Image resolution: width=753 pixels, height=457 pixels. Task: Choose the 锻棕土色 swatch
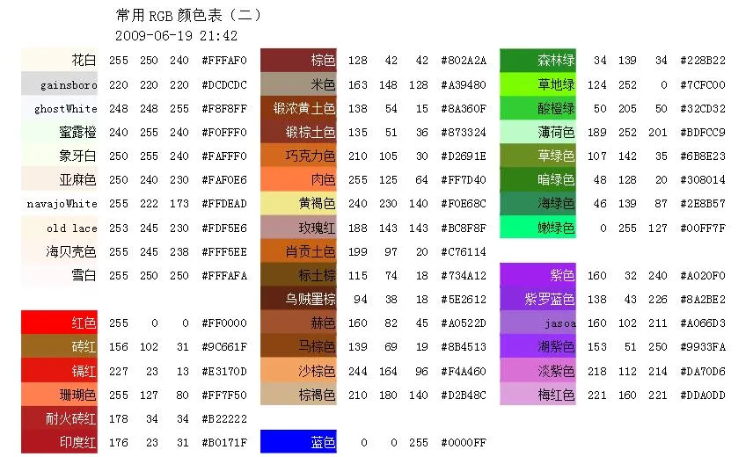point(298,132)
